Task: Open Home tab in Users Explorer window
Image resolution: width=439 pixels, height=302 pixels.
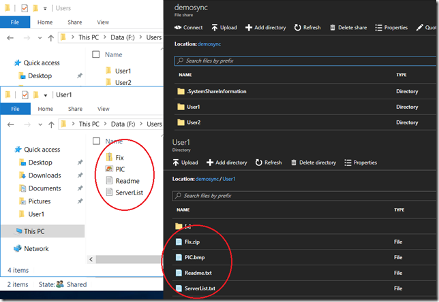Action: tap(45, 22)
